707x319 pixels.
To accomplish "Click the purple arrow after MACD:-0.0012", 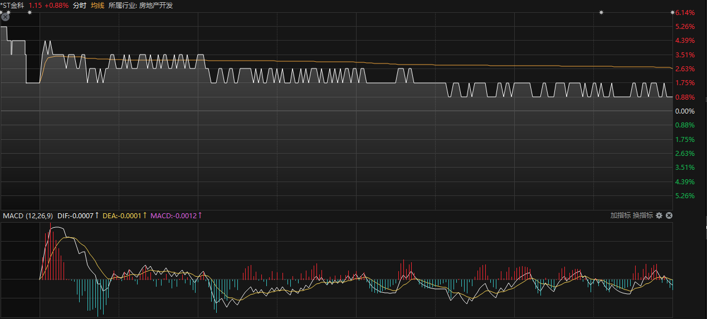I will click(x=199, y=215).
